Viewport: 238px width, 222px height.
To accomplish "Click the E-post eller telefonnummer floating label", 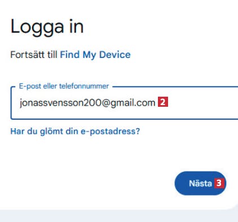I will pos(64,86).
